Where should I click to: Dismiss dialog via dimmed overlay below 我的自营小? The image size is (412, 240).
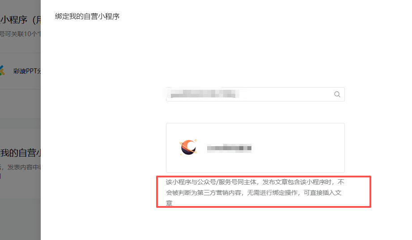20,218
